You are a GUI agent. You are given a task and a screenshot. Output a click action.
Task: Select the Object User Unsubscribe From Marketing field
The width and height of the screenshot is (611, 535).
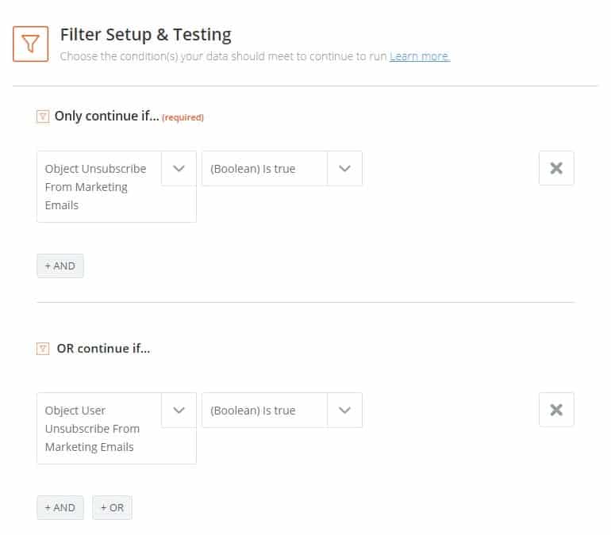(x=99, y=428)
